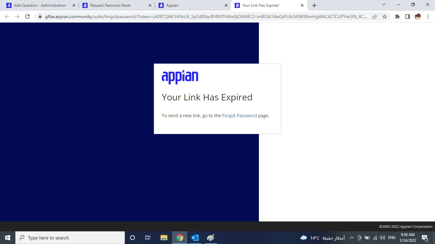Open the Chrome profile avatar menu
Image resolution: width=435 pixels, height=244 pixels.
tap(418, 17)
